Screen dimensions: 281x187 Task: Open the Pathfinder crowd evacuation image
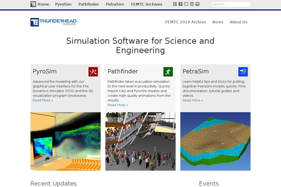140,141
